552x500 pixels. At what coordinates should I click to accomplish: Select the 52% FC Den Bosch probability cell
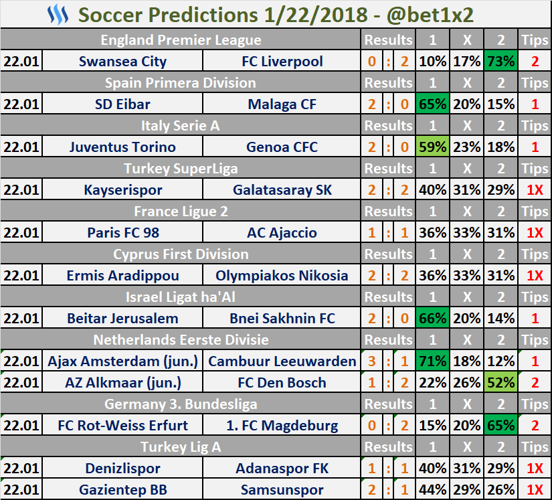click(500, 382)
